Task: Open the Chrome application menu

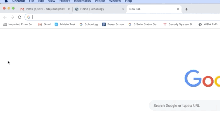Action: pos(18,1)
